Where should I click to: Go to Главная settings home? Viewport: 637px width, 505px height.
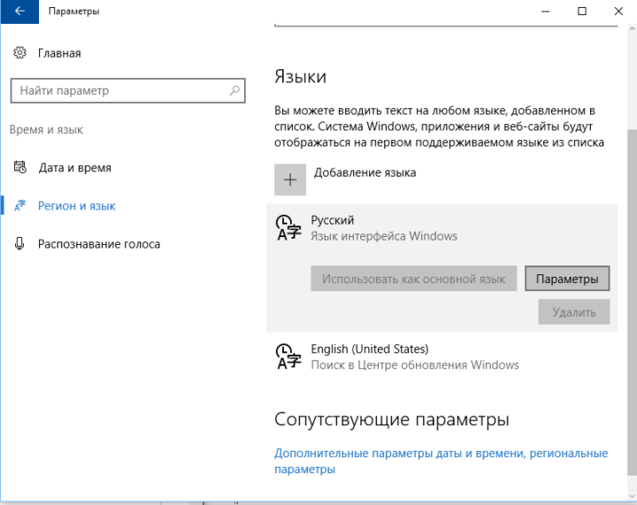point(59,53)
